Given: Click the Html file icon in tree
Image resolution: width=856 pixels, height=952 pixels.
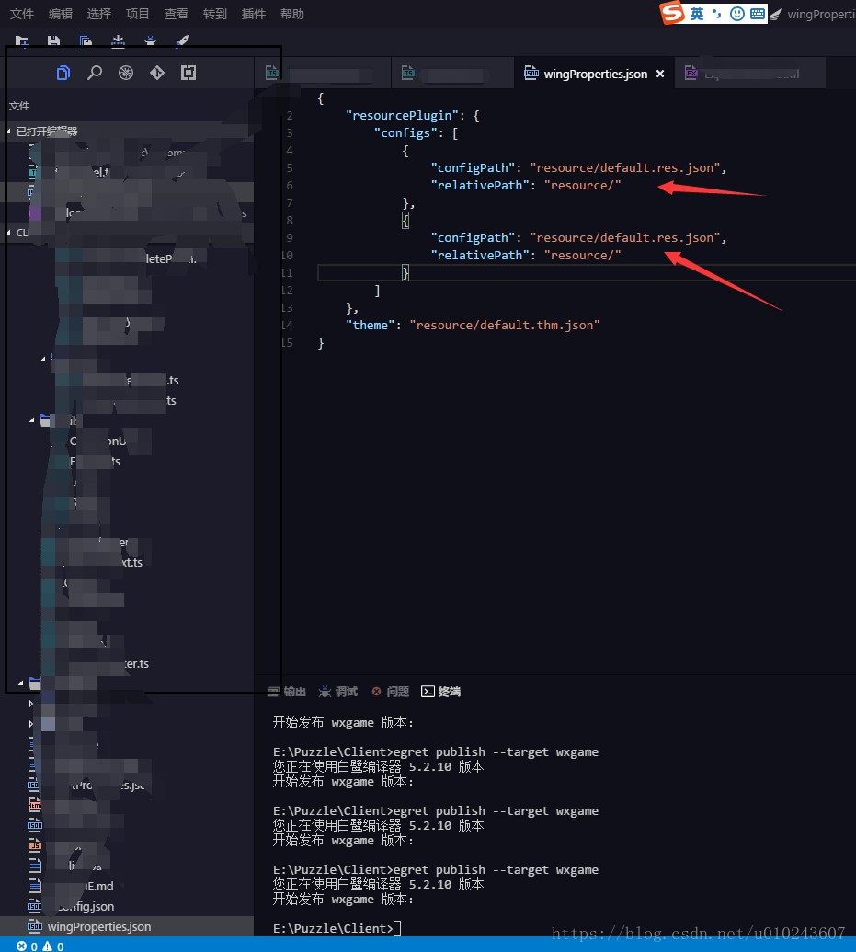Looking at the screenshot, I should coord(35,805).
